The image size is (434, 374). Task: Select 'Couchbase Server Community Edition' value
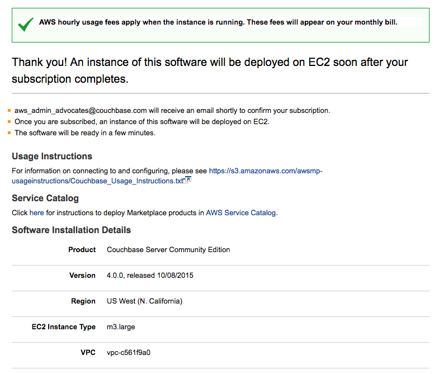168,250
